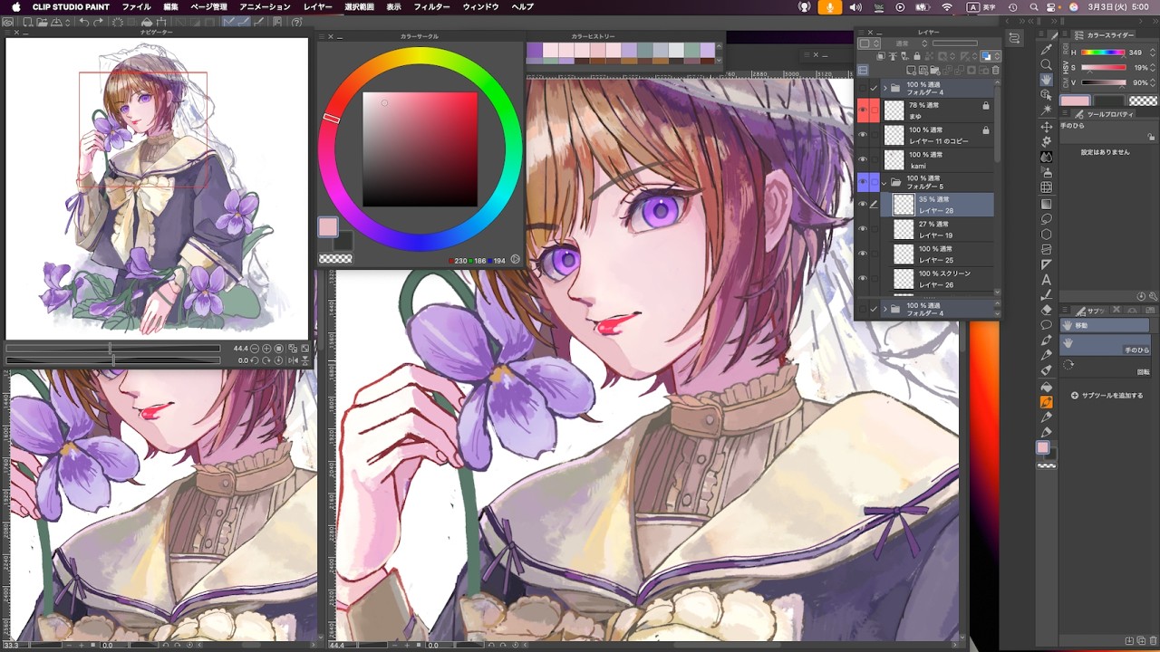
Task: Collapse the フォルダー 5 folder
Action: pos(884,183)
